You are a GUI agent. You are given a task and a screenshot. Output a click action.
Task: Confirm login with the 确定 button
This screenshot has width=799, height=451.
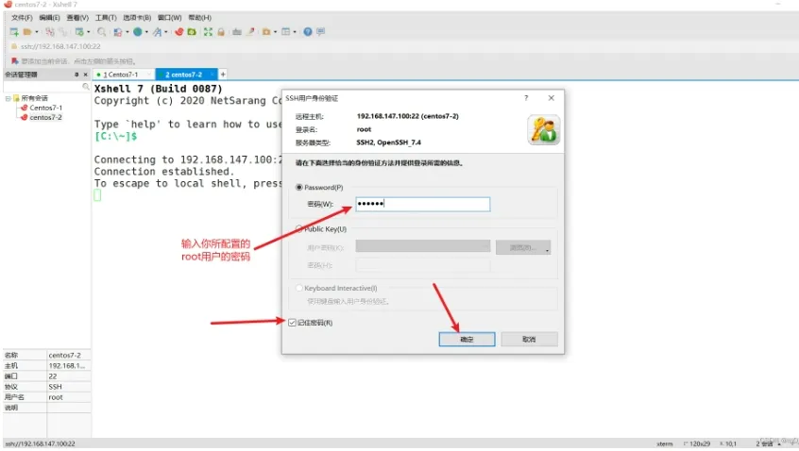(x=467, y=340)
